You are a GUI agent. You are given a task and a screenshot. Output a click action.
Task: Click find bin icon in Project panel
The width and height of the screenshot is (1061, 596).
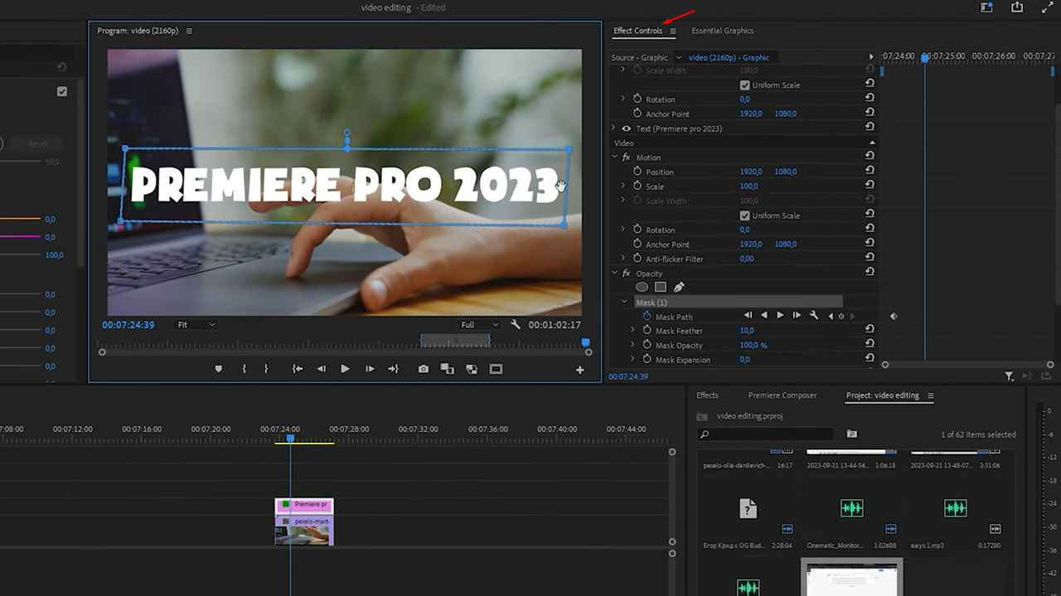(851, 434)
